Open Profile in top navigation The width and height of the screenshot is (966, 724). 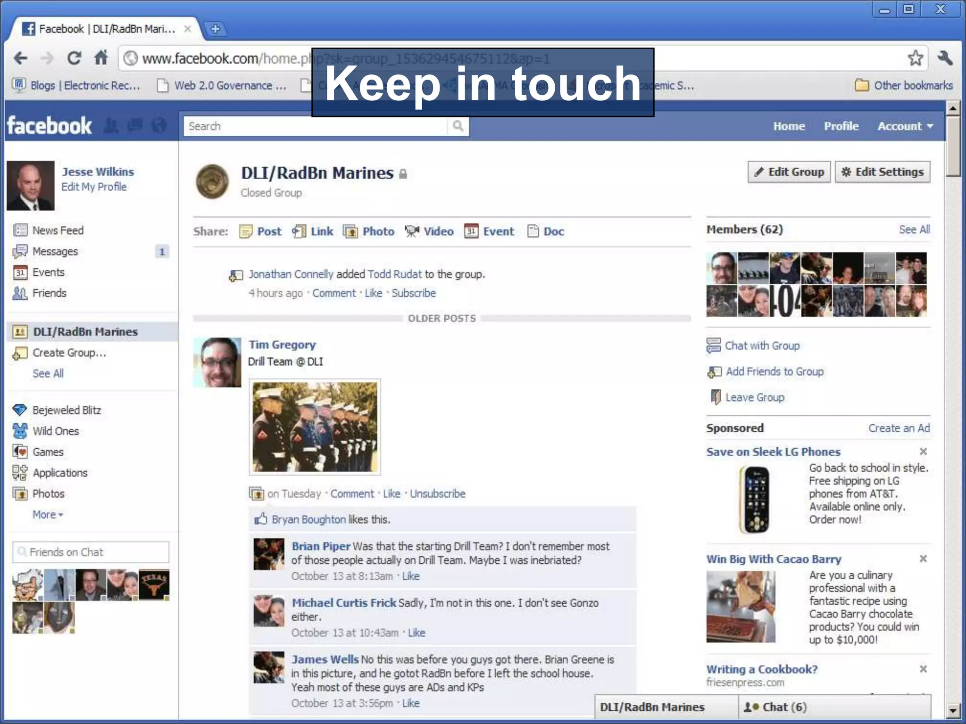[841, 126]
